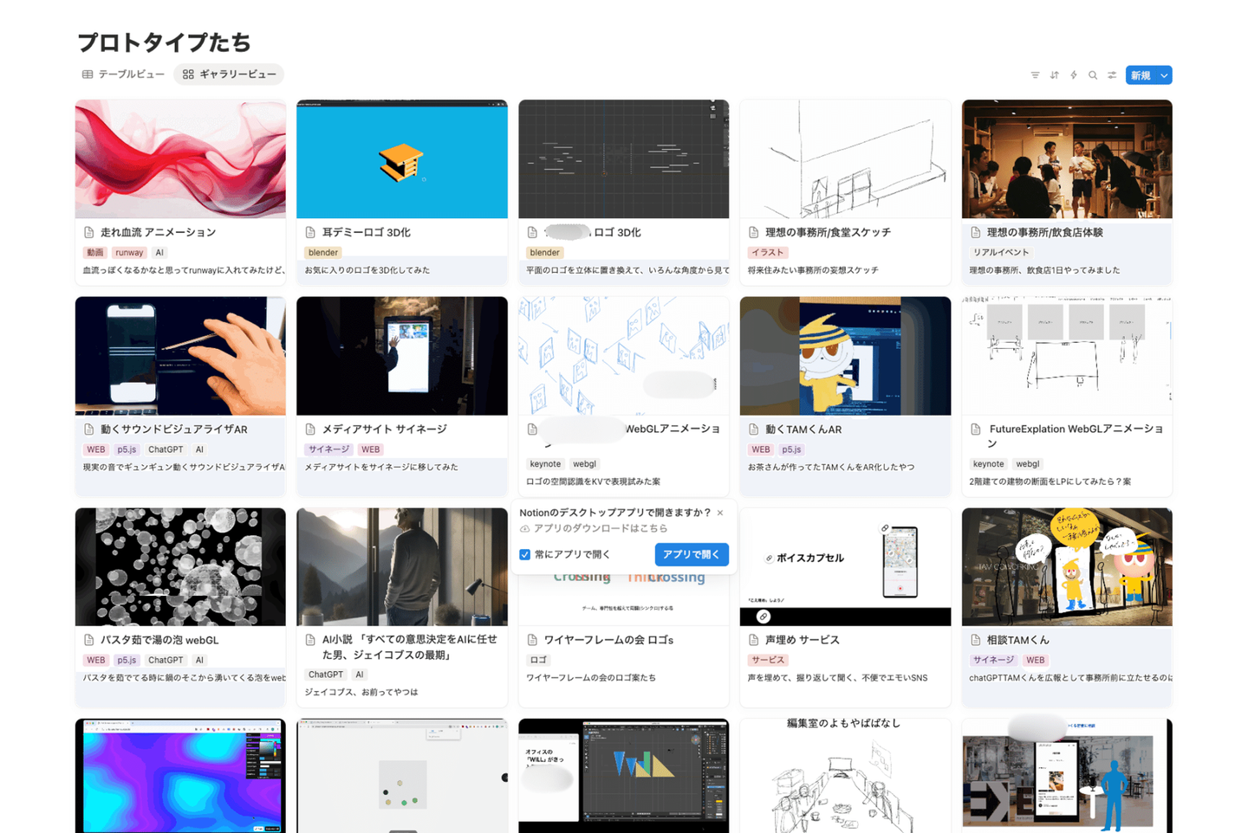Click the p5.js tag under 動くTAMくんAR

[x=791, y=449]
